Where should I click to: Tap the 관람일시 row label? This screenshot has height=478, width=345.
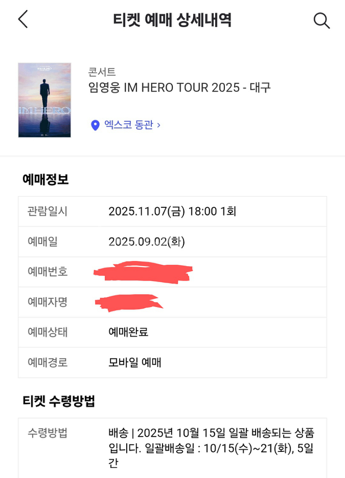click(x=47, y=211)
